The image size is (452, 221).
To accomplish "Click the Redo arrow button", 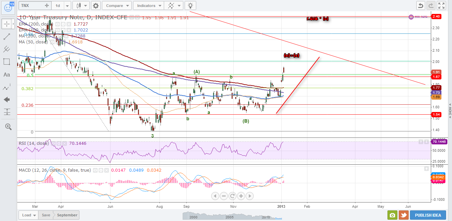I will pyautogui.click(x=430, y=6).
